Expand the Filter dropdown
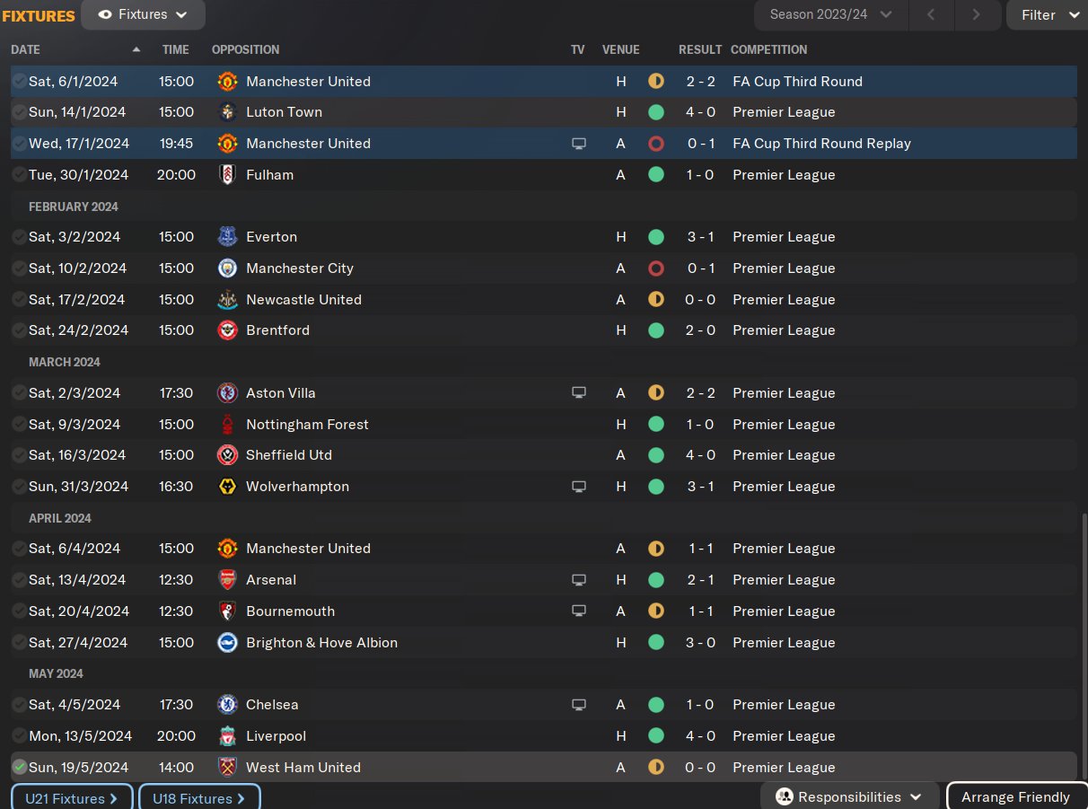The width and height of the screenshot is (1088, 809). pos(1048,14)
